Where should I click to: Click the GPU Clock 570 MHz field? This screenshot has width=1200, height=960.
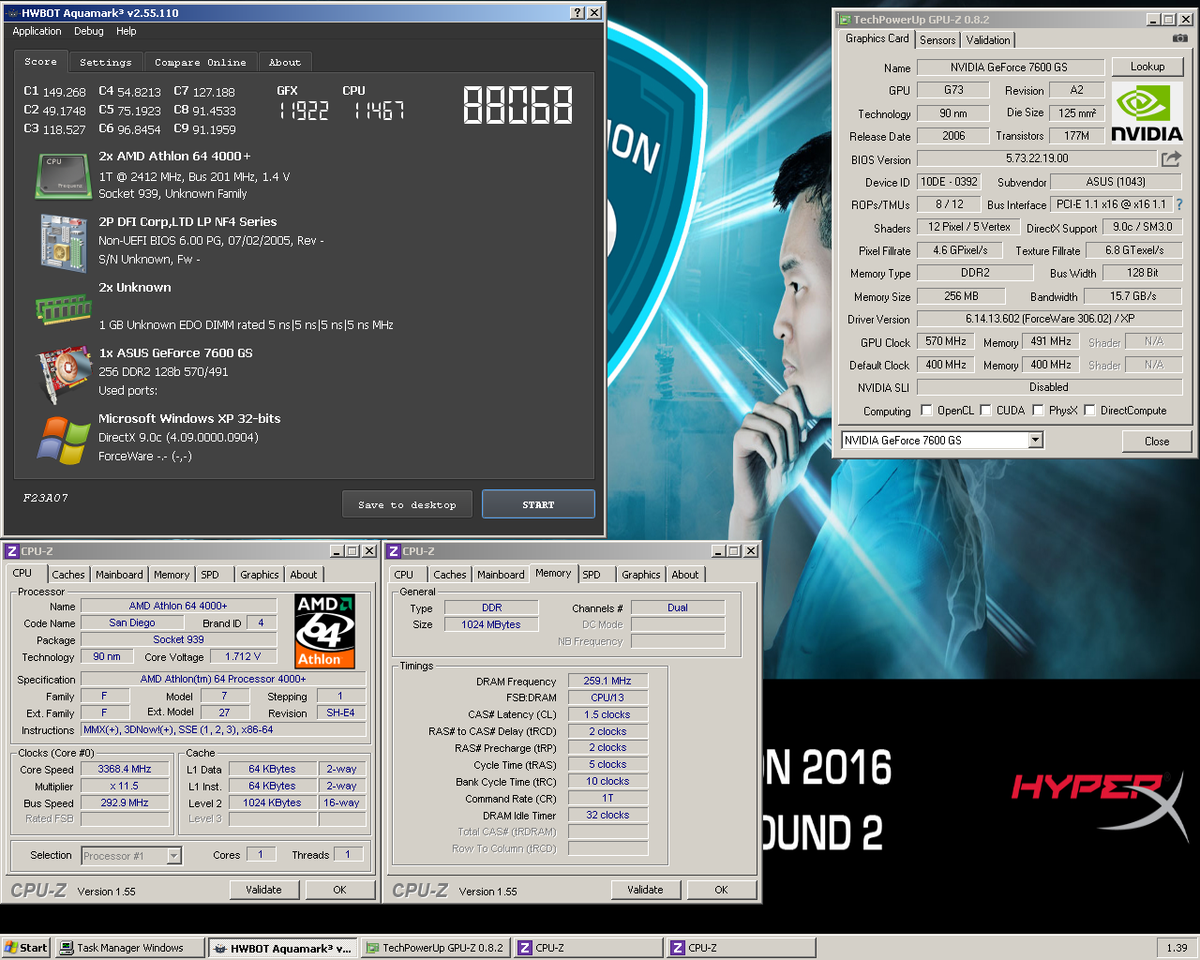pos(946,341)
